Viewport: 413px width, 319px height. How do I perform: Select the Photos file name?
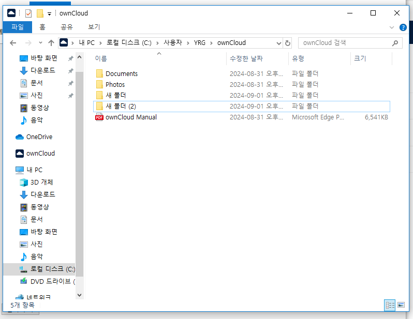[115, 84]
